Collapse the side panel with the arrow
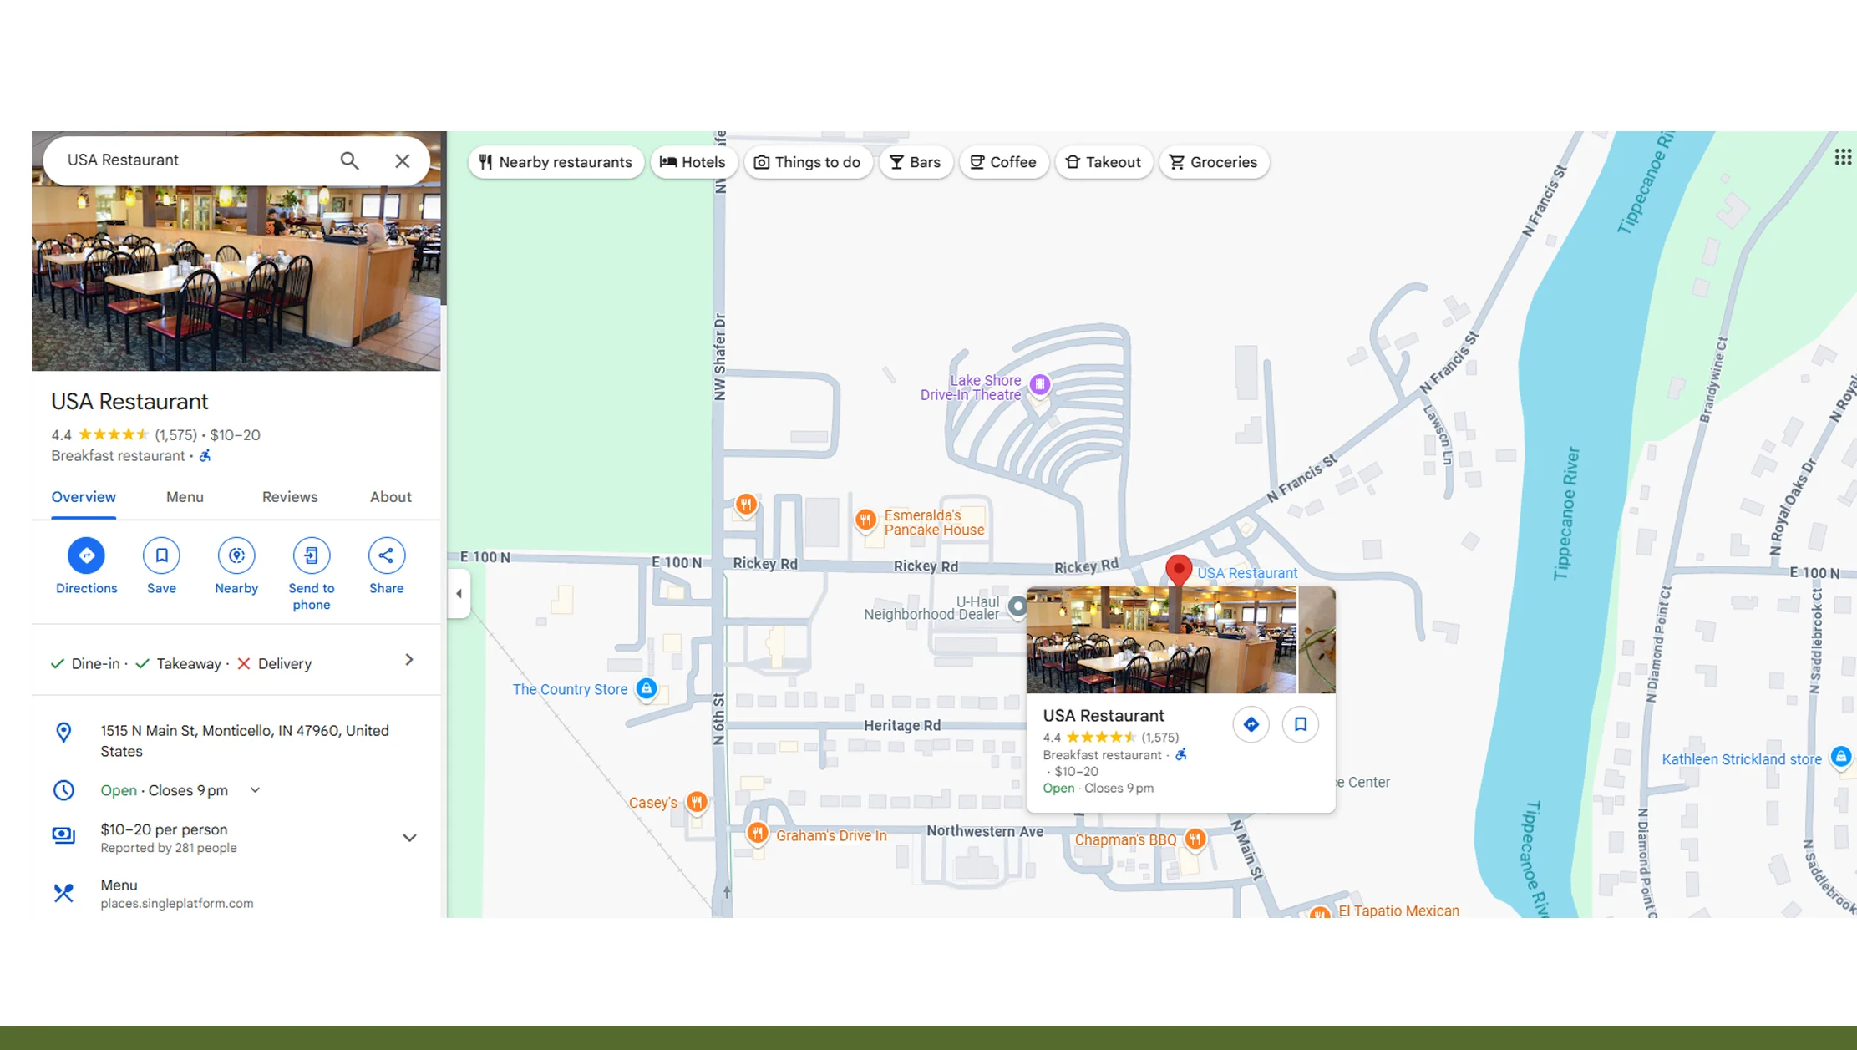Viewport: 1857px width, 1050px height. click(459, 594)
